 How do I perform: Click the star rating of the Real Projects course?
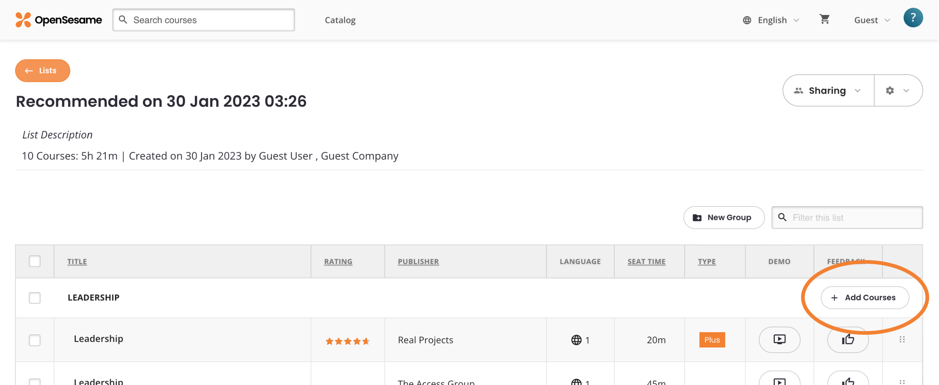(x=347, y=341)
